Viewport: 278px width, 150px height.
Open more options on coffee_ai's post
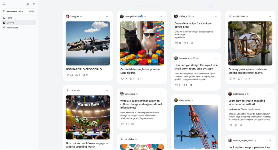coord(216,17)
